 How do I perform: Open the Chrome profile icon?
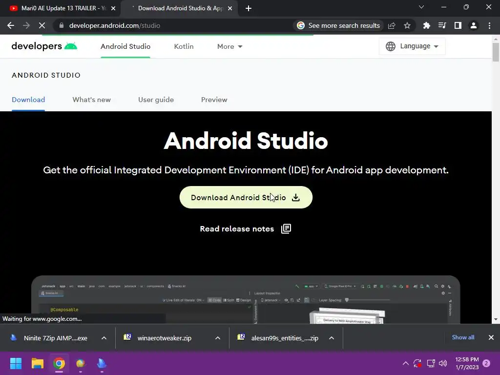474,25
